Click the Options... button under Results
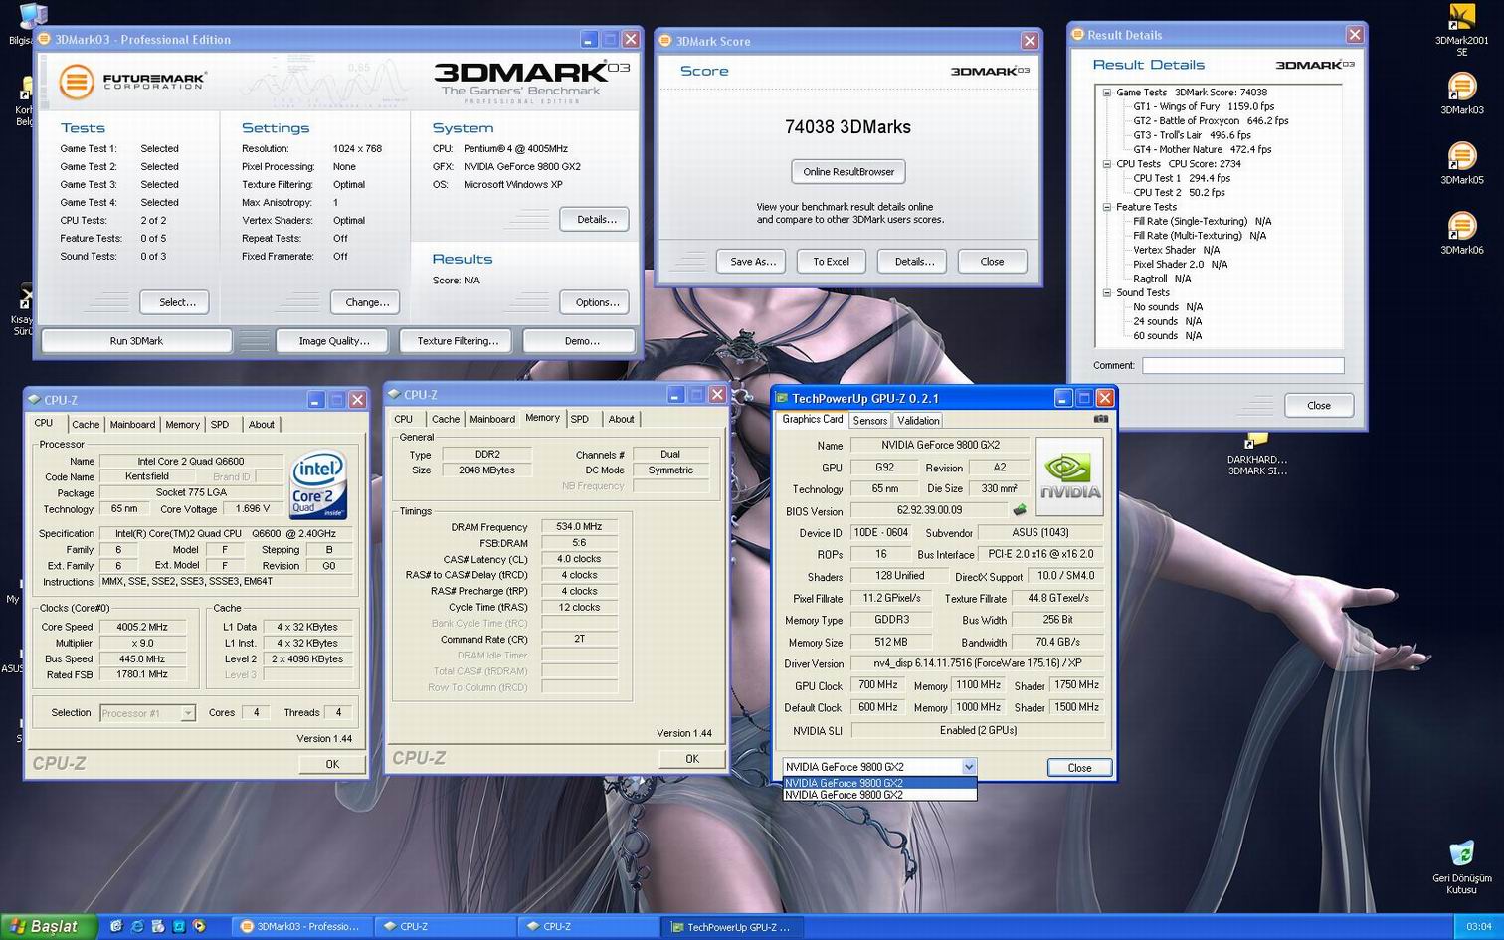Viewport: 1504px width, 940px height. point(595,302)
